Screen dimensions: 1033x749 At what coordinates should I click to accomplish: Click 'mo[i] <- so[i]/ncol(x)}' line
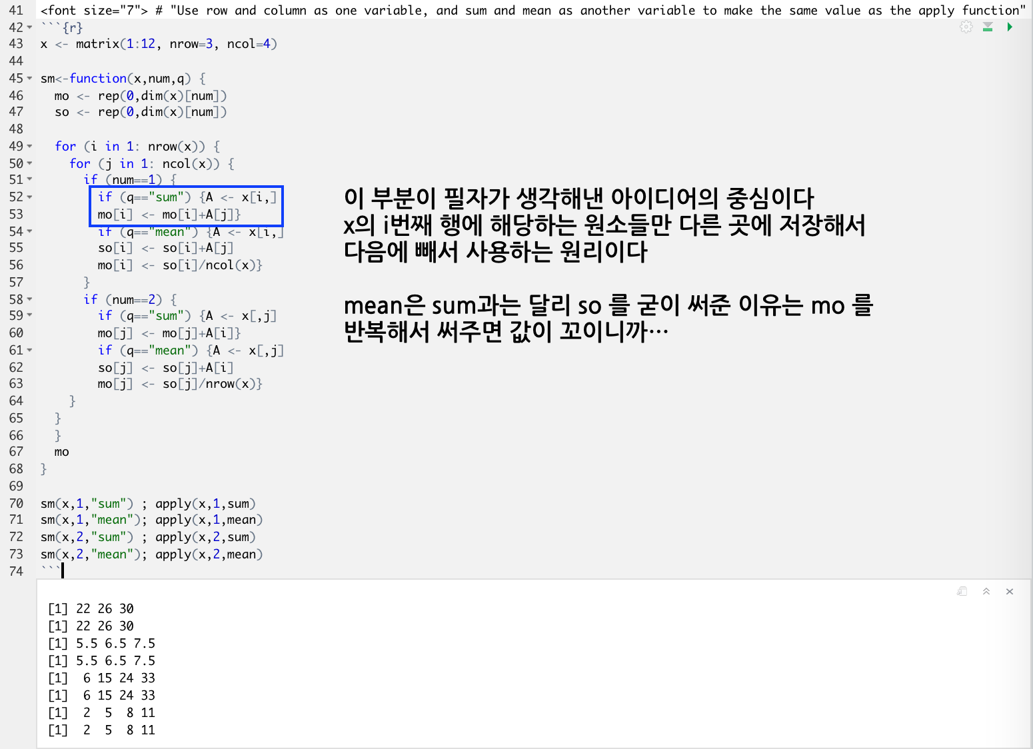click(180, 265)
